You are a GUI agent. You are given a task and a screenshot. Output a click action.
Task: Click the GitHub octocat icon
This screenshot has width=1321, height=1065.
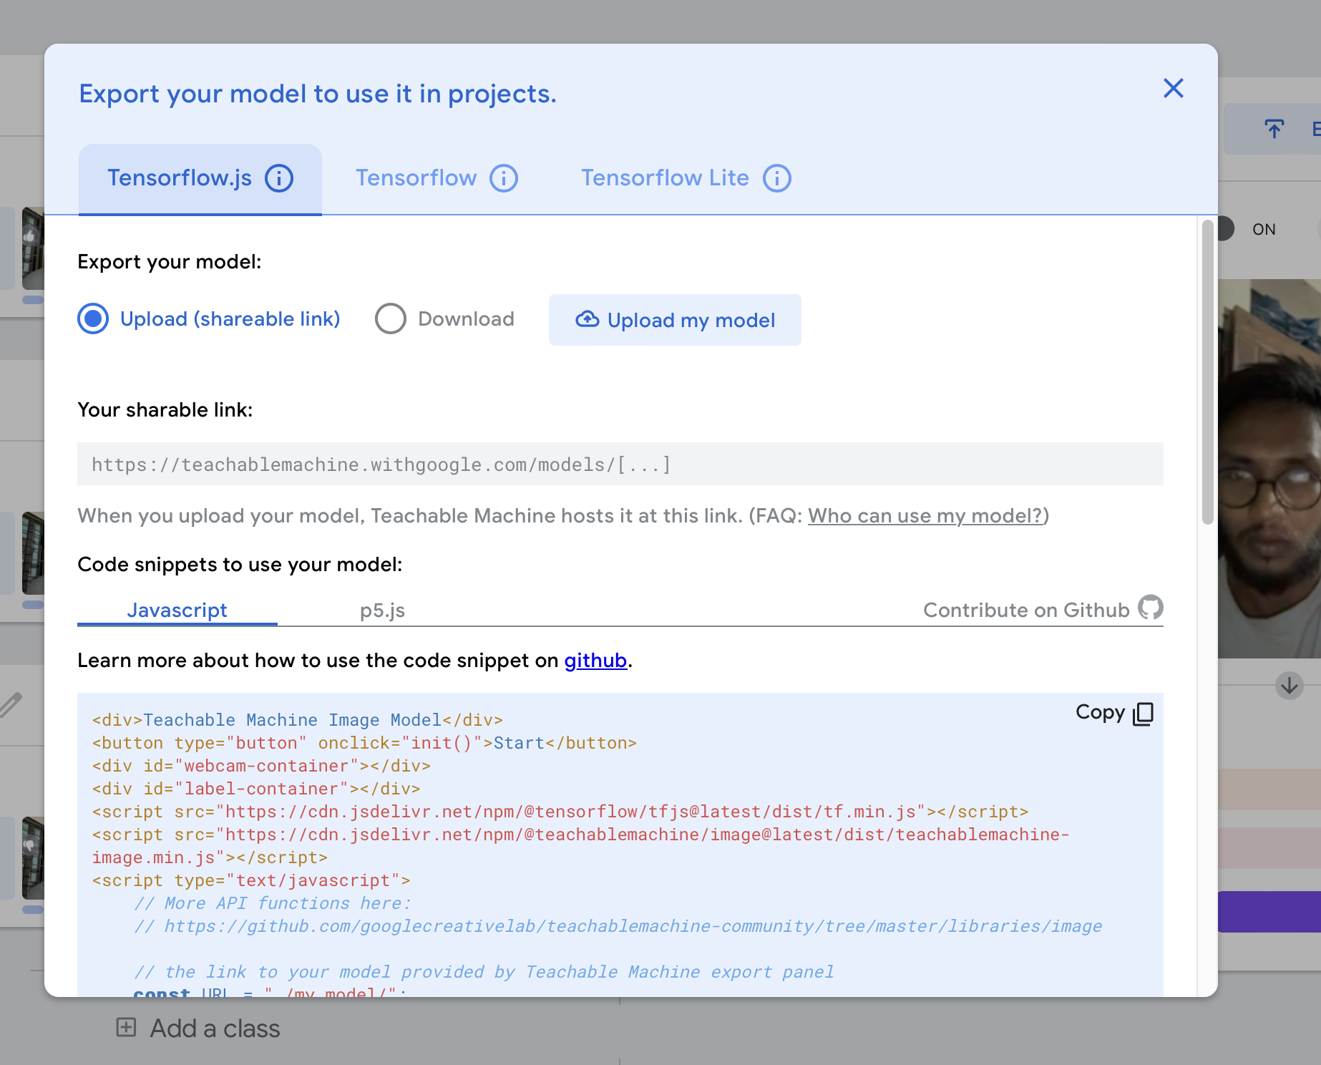1151,608
